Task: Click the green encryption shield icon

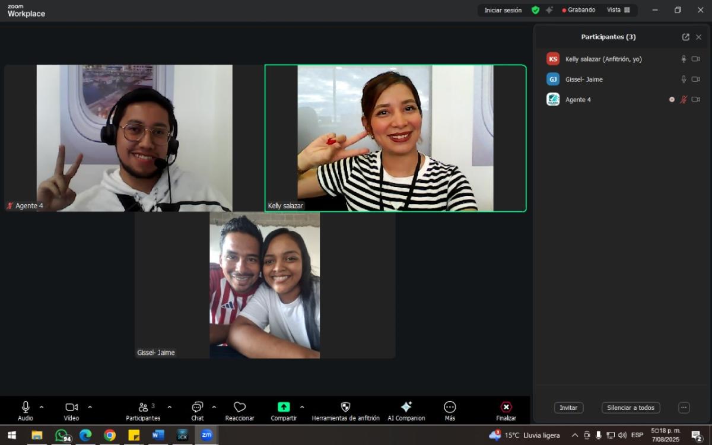Action: tap(535, 10)
